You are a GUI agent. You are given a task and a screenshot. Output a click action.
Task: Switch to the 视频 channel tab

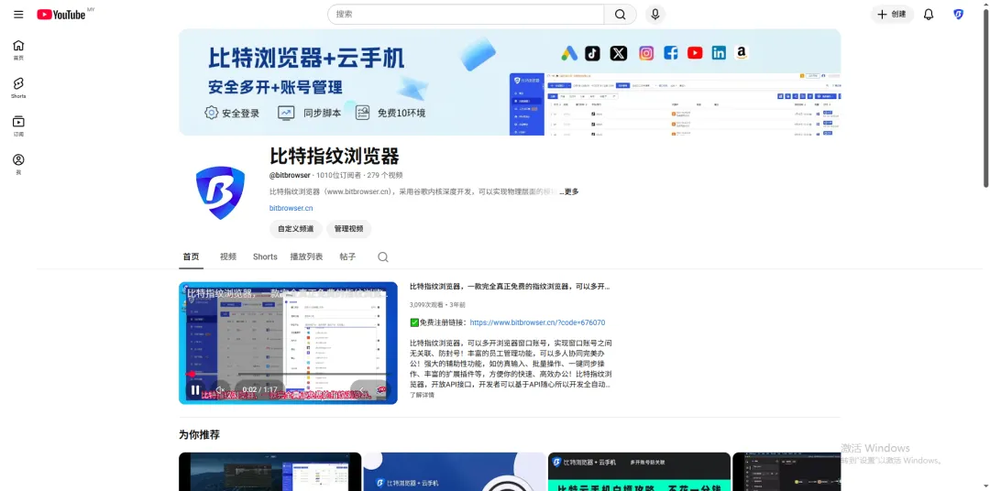(228, 256)
